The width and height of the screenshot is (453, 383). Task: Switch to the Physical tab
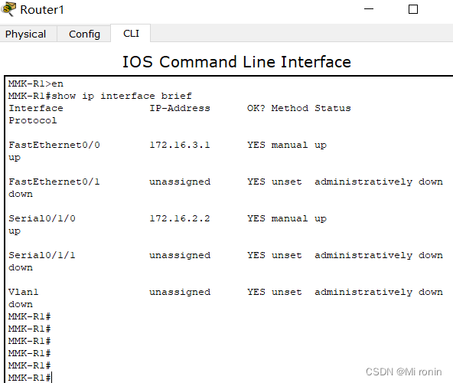pos(26,34)
